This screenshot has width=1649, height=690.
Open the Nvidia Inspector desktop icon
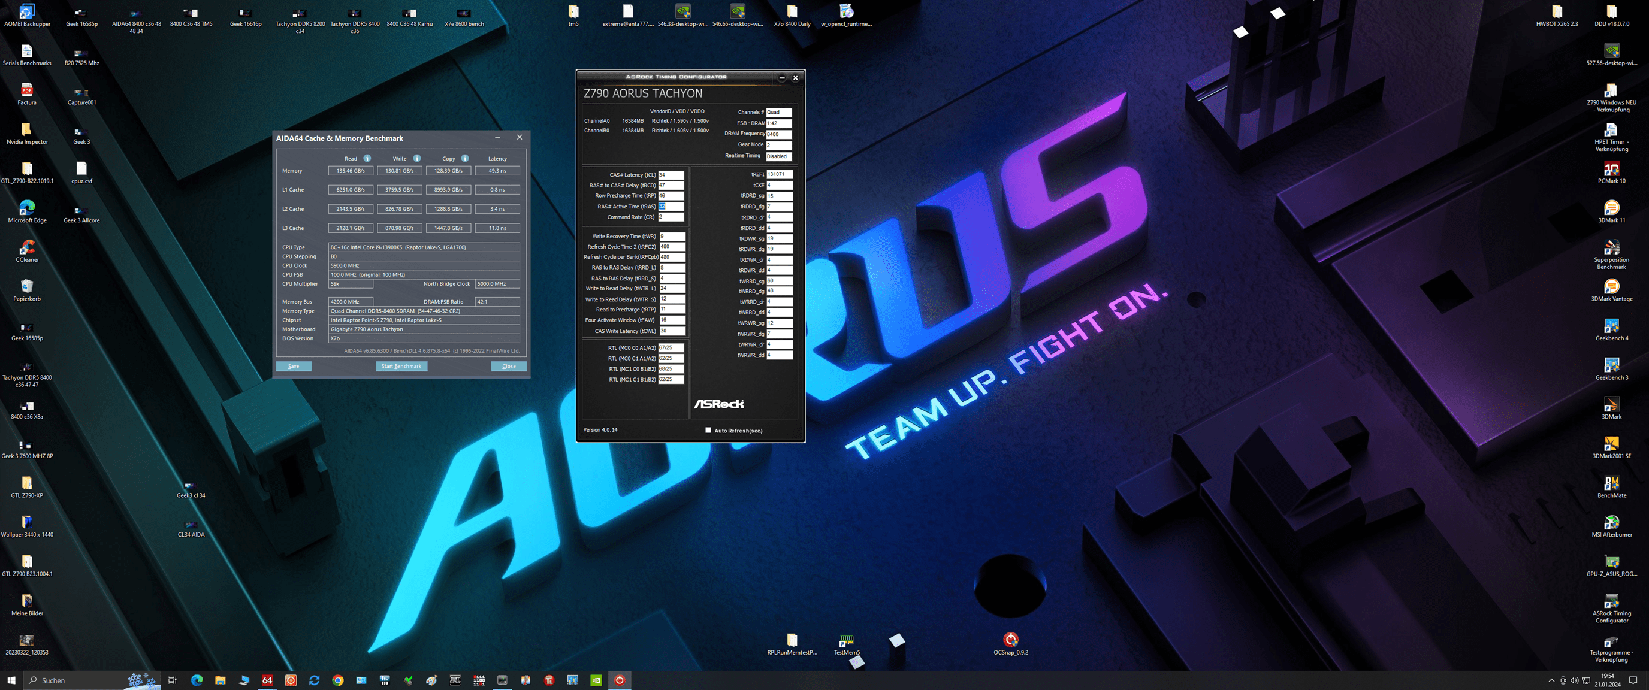pyautogui.click(x=27, y=129)
